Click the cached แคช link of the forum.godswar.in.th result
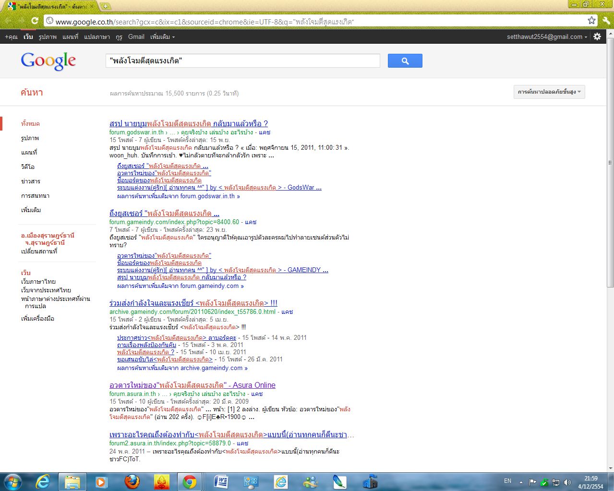Image resolution: width=614 pixels, height=491 pixels. [x=265, y=132]
